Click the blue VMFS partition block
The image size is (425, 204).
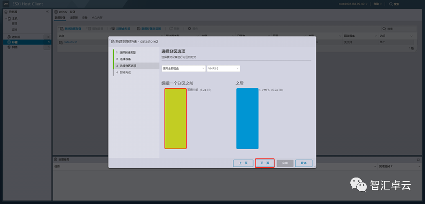pyautogui.click(x=247, y=119)
